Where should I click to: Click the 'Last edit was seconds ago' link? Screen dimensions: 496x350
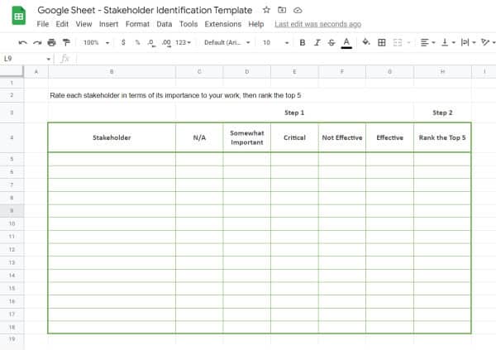click(x=317, y=24)
